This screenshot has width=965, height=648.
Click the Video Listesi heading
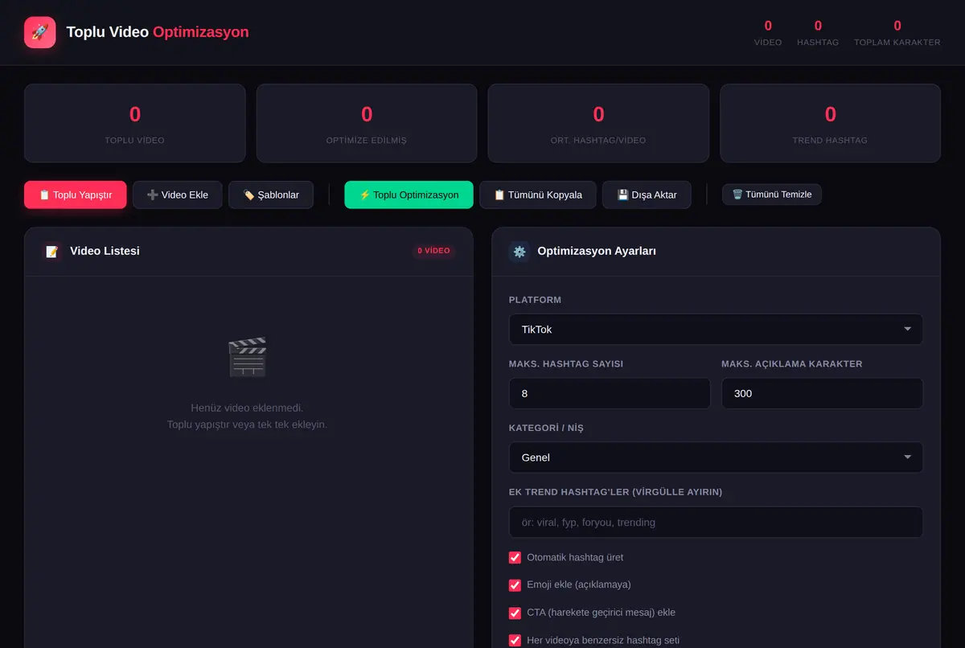(x=105, y=251)
